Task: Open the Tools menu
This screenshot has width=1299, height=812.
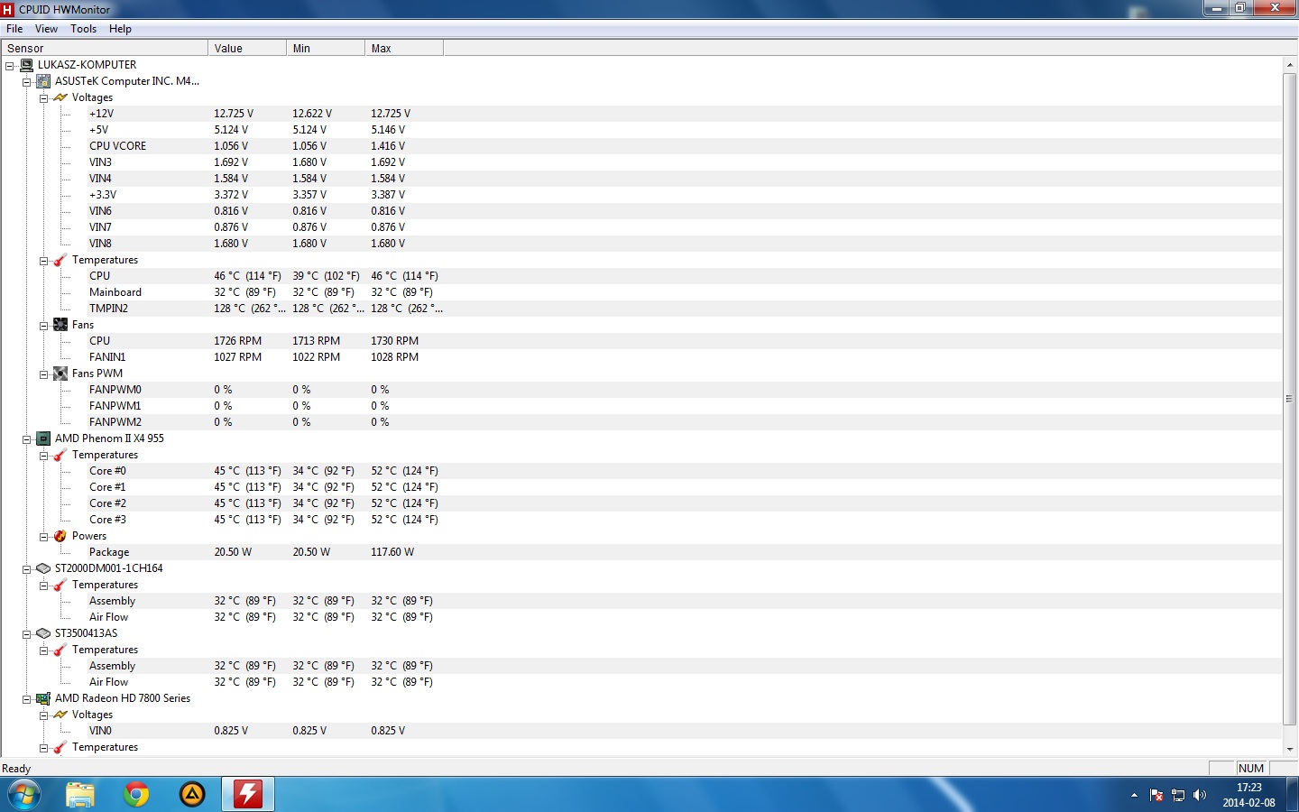Action: 84,29
